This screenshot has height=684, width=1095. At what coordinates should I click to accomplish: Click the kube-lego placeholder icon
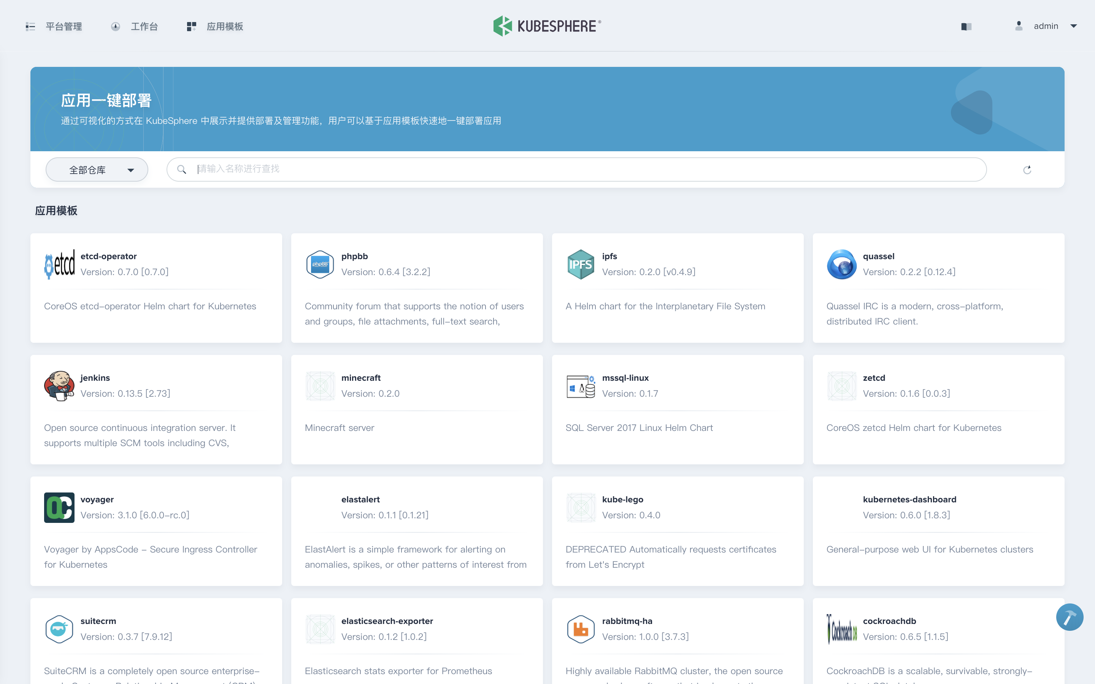581,508
